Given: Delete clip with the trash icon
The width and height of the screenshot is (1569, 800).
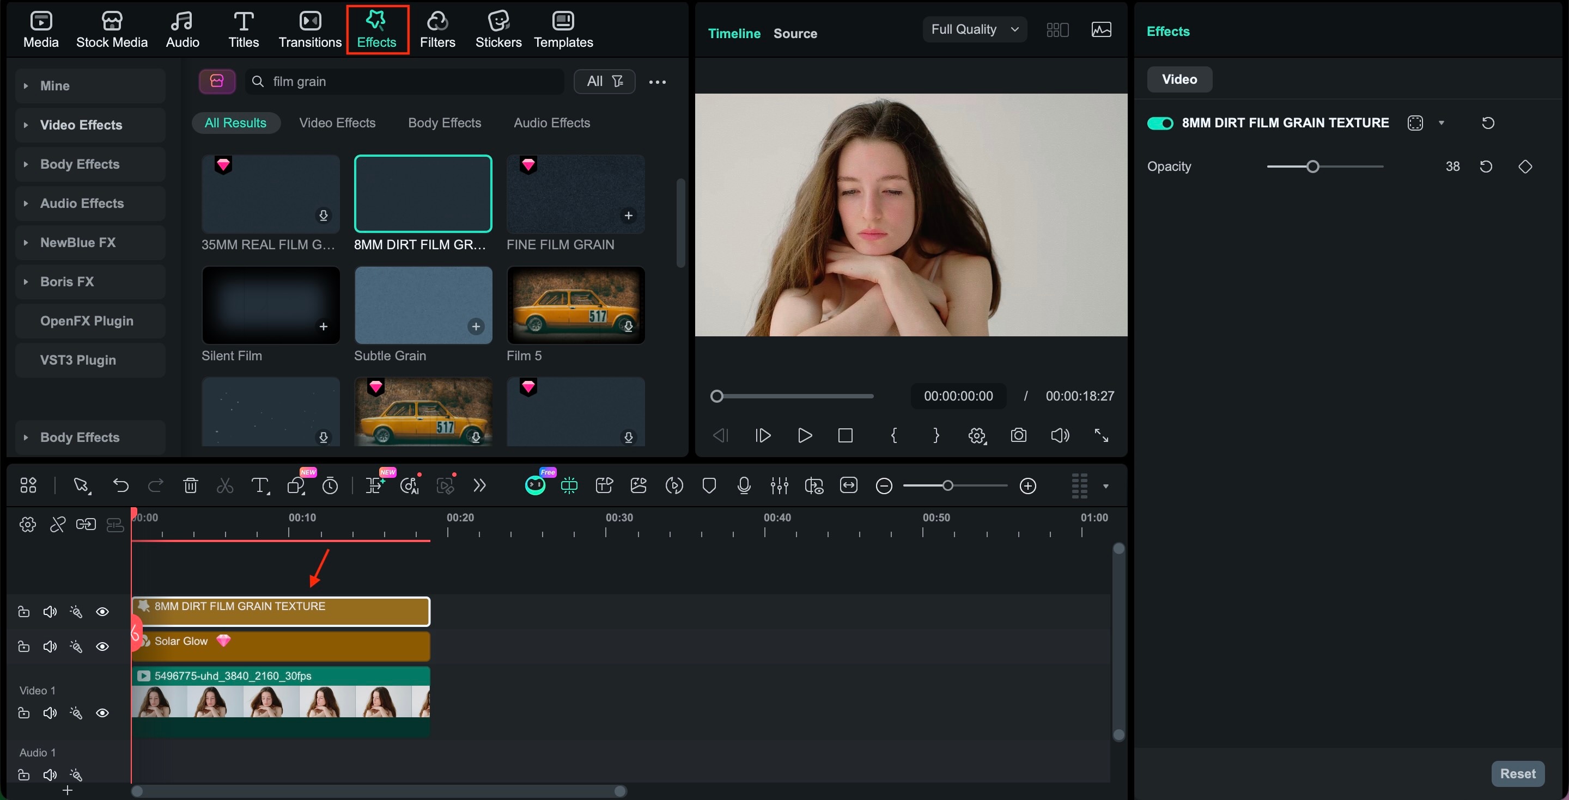Looking at the screenshot, I should (190, 485).
